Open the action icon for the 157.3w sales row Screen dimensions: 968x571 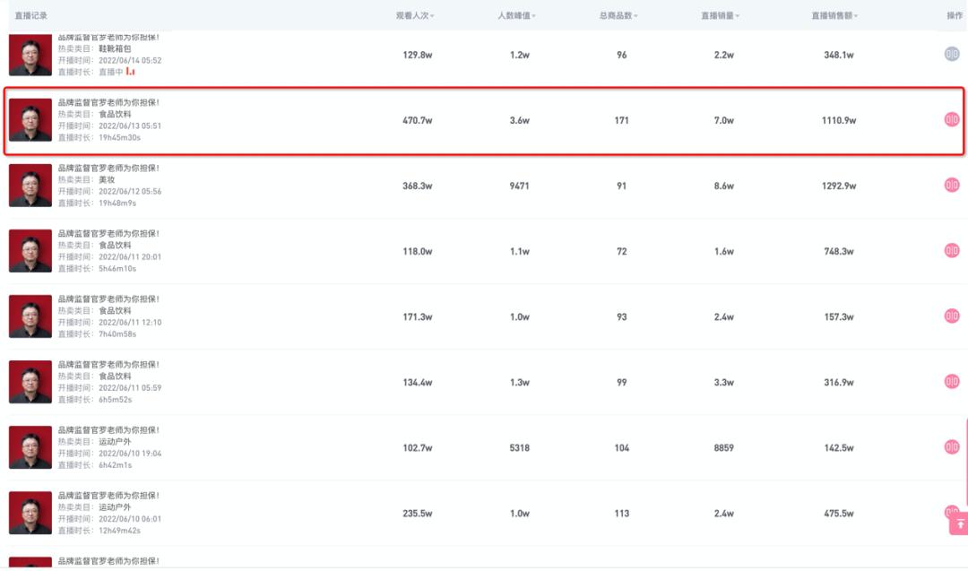pos(952,316)
